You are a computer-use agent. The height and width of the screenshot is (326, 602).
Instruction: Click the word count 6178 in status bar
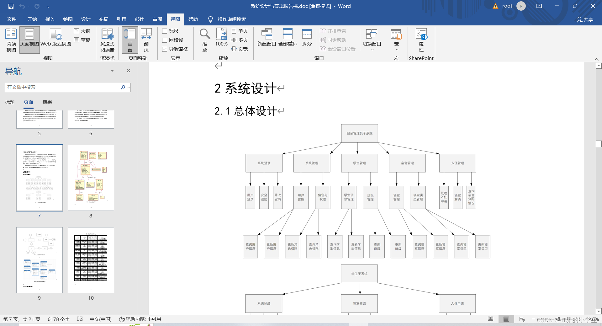pyautogui.click(x=59, y=319)
